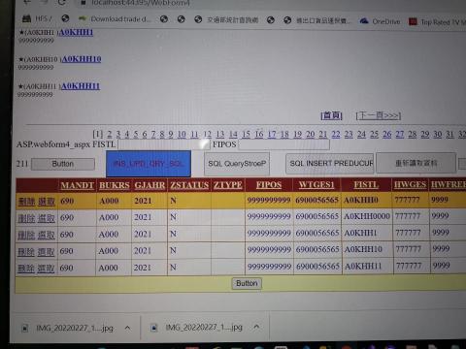Viewport: 466px width, 349px height.
Task: Click 選取 in the A0KHH1 table row
Action: 47,236
